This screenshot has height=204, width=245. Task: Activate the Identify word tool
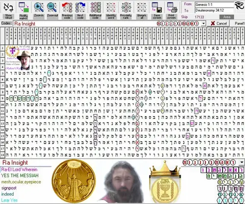coord(111,10)
